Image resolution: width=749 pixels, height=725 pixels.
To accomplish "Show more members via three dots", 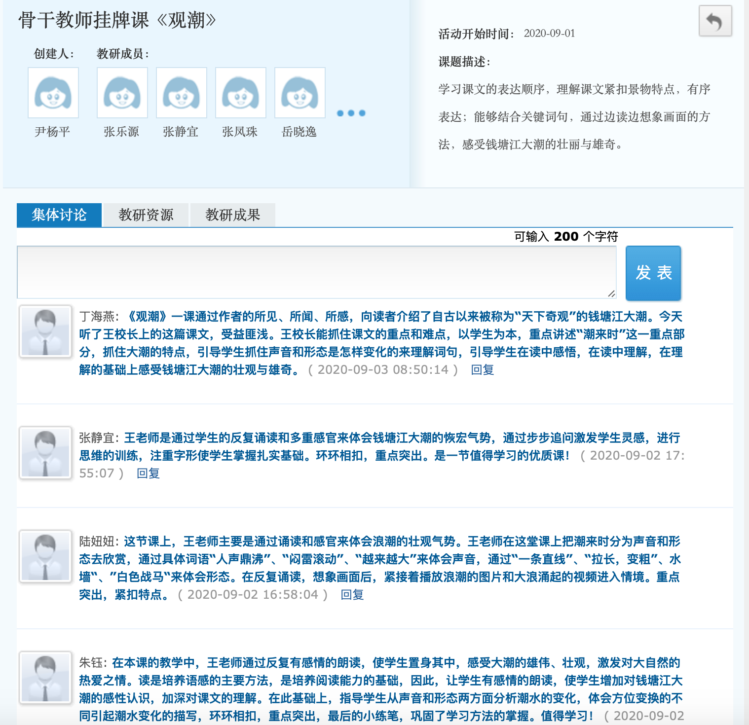I will [x=351, y=113].
